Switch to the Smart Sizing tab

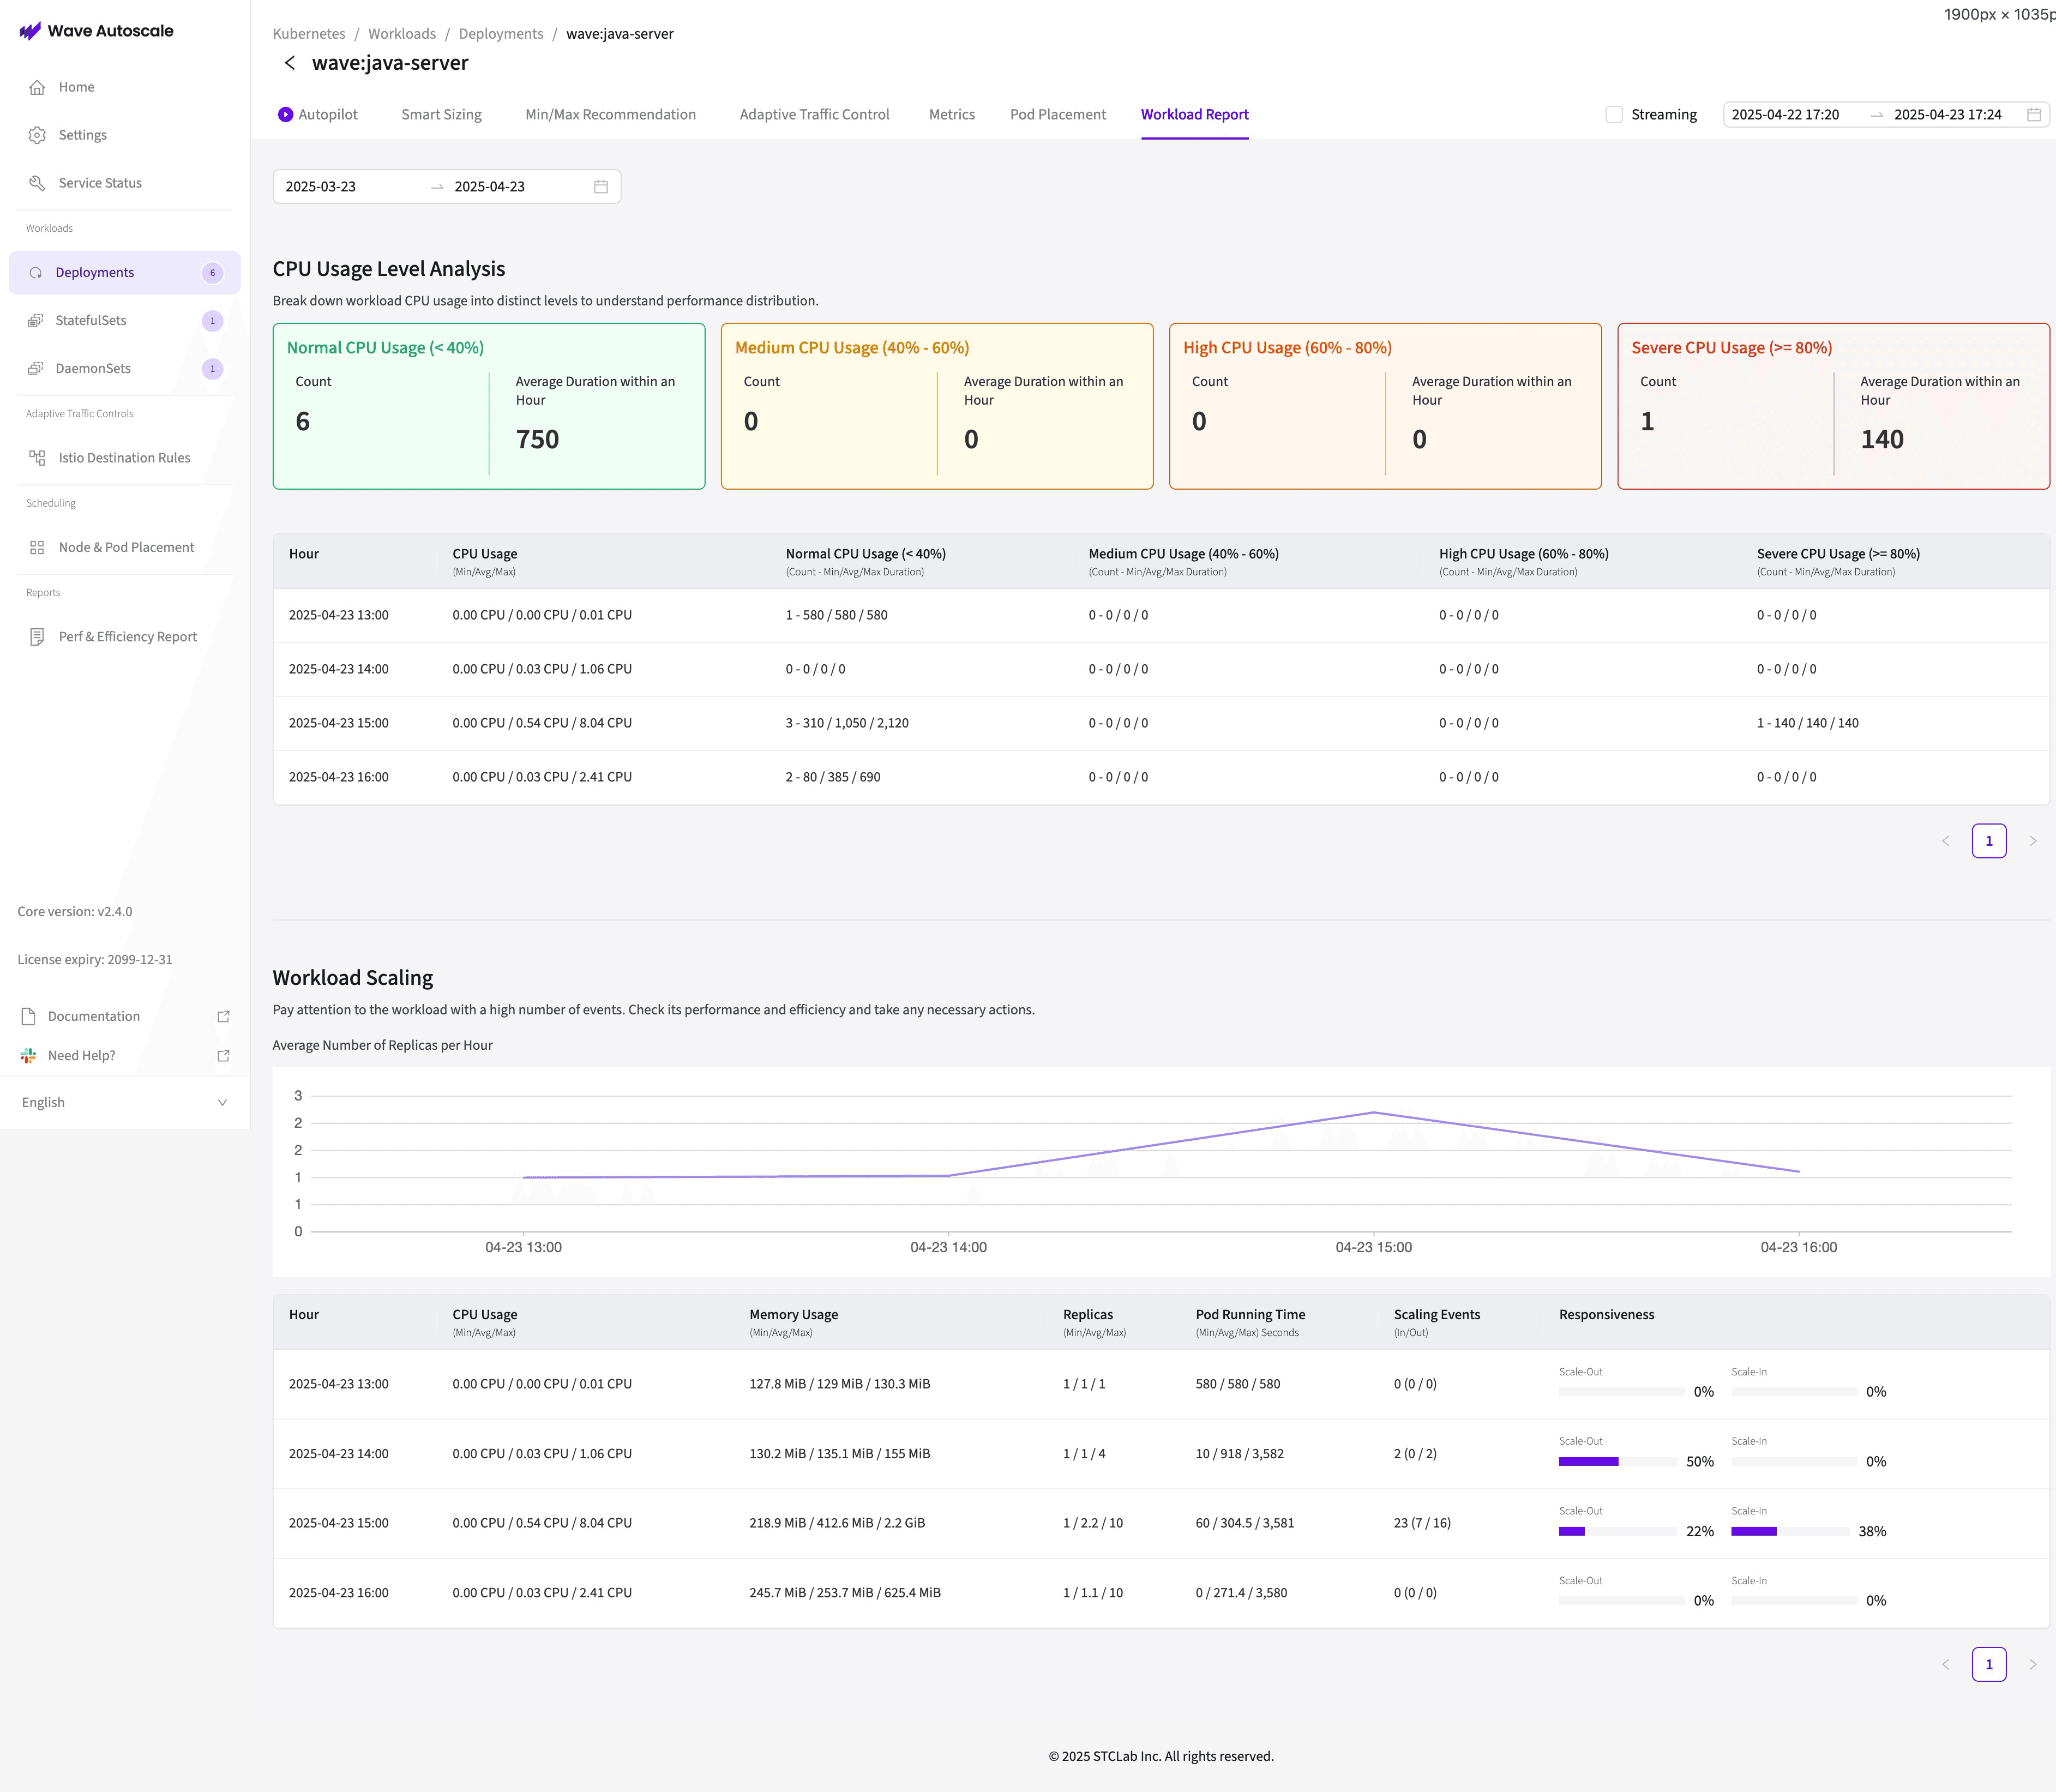[x=441, y=115]
